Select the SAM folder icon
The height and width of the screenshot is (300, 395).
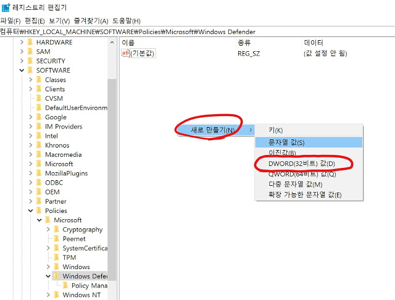(30, 51)
